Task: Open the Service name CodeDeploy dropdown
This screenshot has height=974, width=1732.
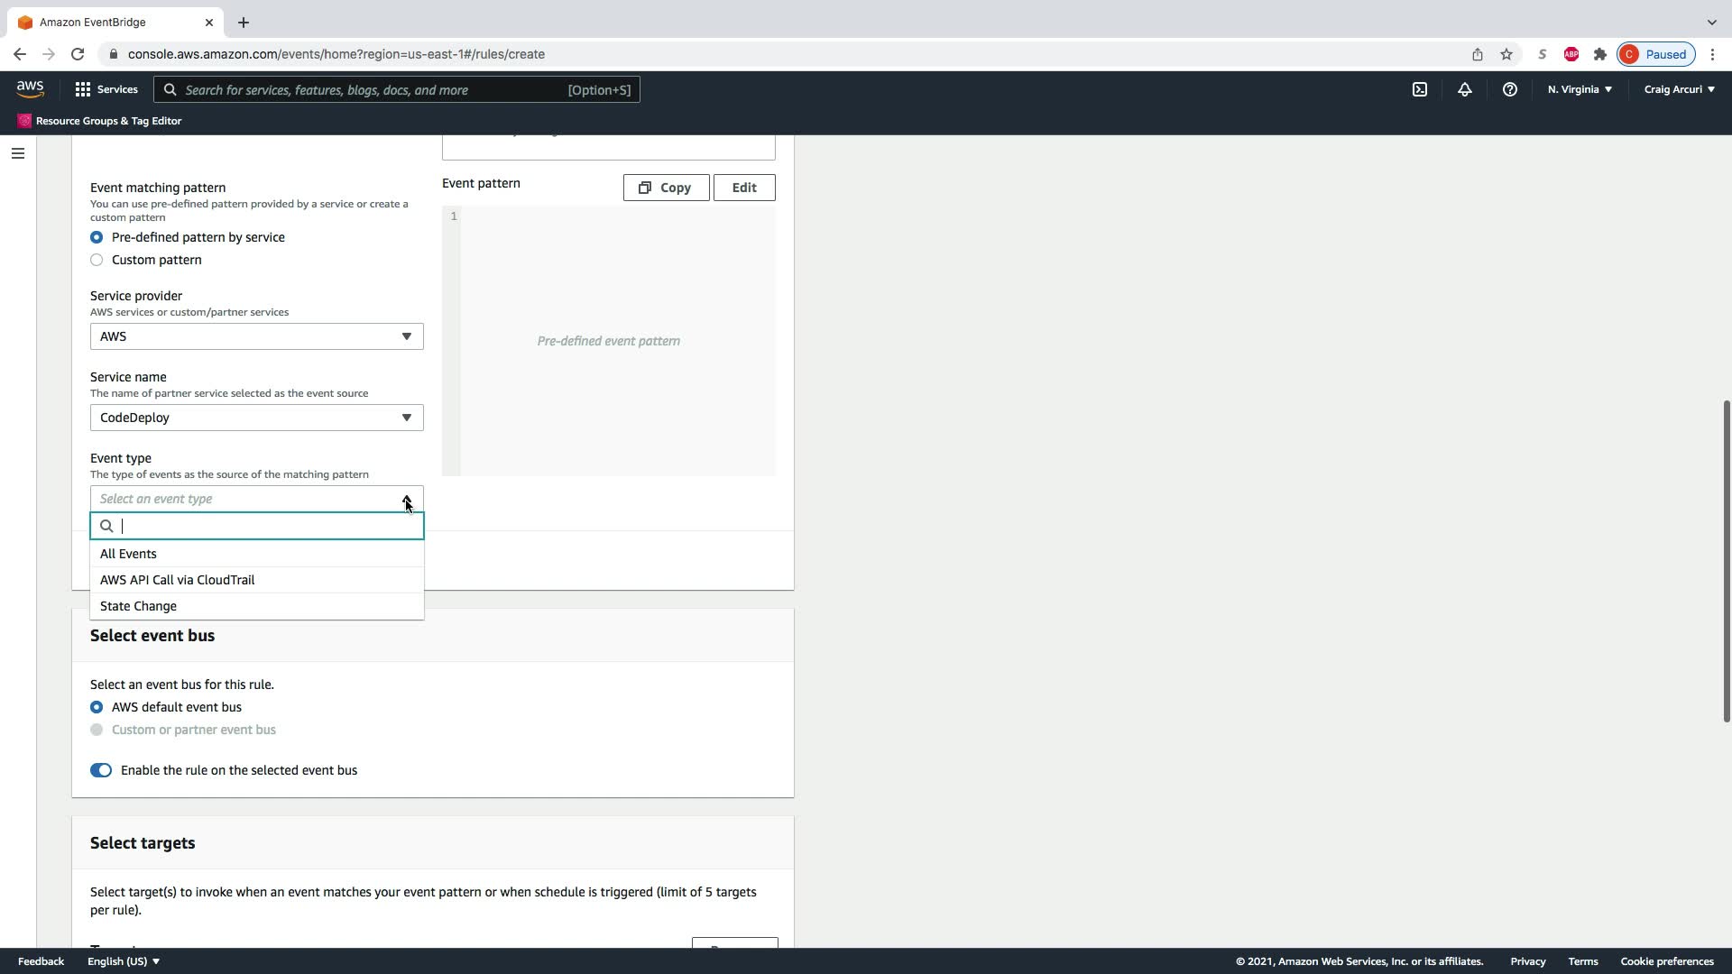Action: (x=256, y=418)
